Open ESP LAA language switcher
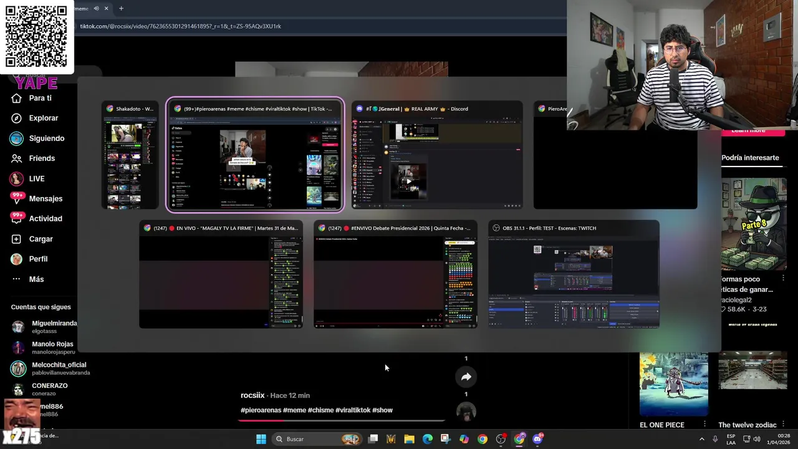The height and width of the screenshot is (449, 798). coord(731,439)
